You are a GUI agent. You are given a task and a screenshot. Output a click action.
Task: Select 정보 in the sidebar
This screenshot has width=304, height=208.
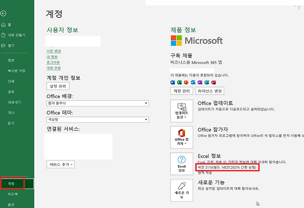(11, 60)
